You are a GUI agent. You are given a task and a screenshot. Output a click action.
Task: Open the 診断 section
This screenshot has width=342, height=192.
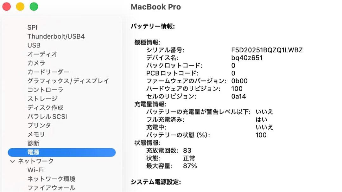point(33,143)
